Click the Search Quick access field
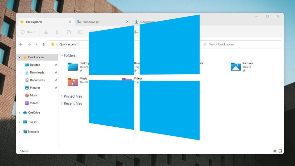295x166 pixels. [x=242, y=44]
